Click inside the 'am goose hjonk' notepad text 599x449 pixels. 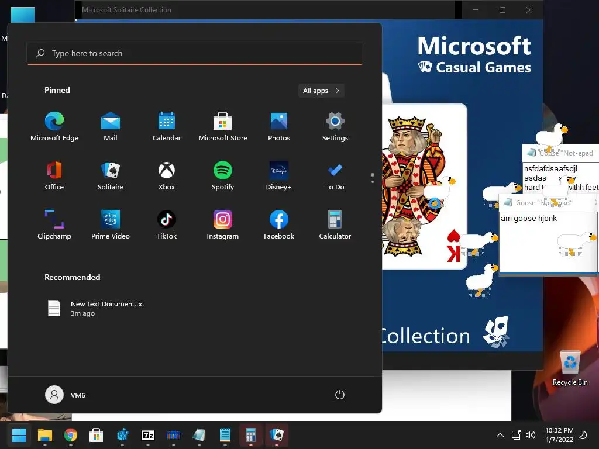pos(529,219)
